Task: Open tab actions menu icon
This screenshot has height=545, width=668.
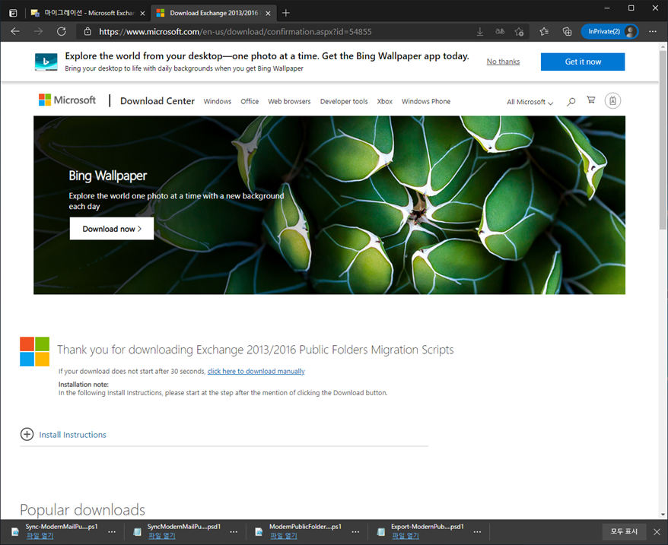Action: 13,13
